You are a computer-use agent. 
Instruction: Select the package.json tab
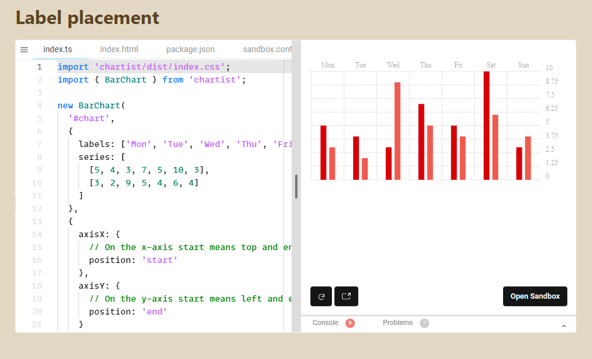[190, 50]
